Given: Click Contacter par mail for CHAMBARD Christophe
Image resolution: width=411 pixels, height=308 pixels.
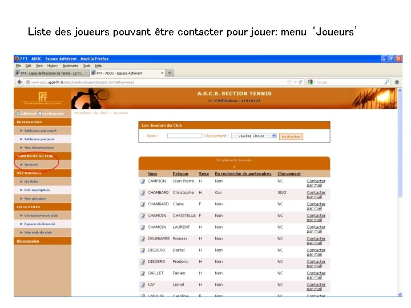Looking at the screenshot, I should pos(316,194).
